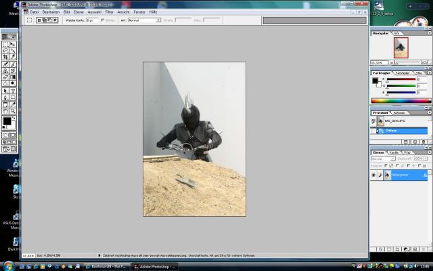Screen dimensions: 433x271
Task: Select the Dodge tool
Action: coord(13,83)
